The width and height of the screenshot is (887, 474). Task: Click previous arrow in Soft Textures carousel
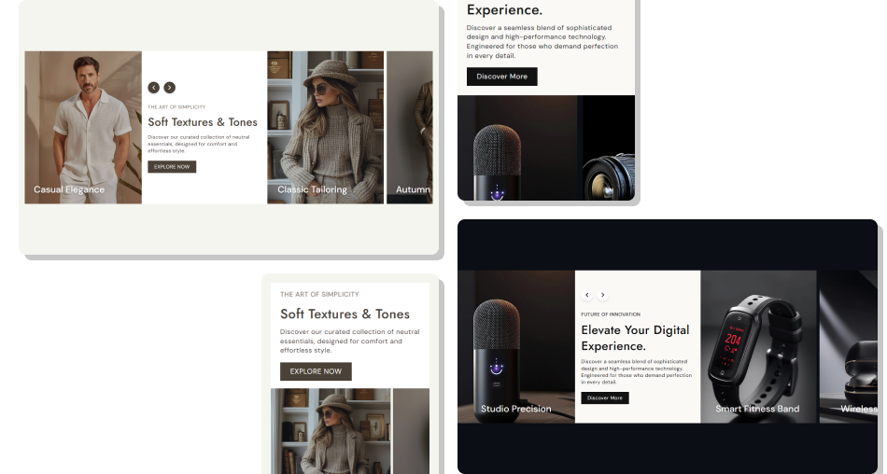click(153, 87)
